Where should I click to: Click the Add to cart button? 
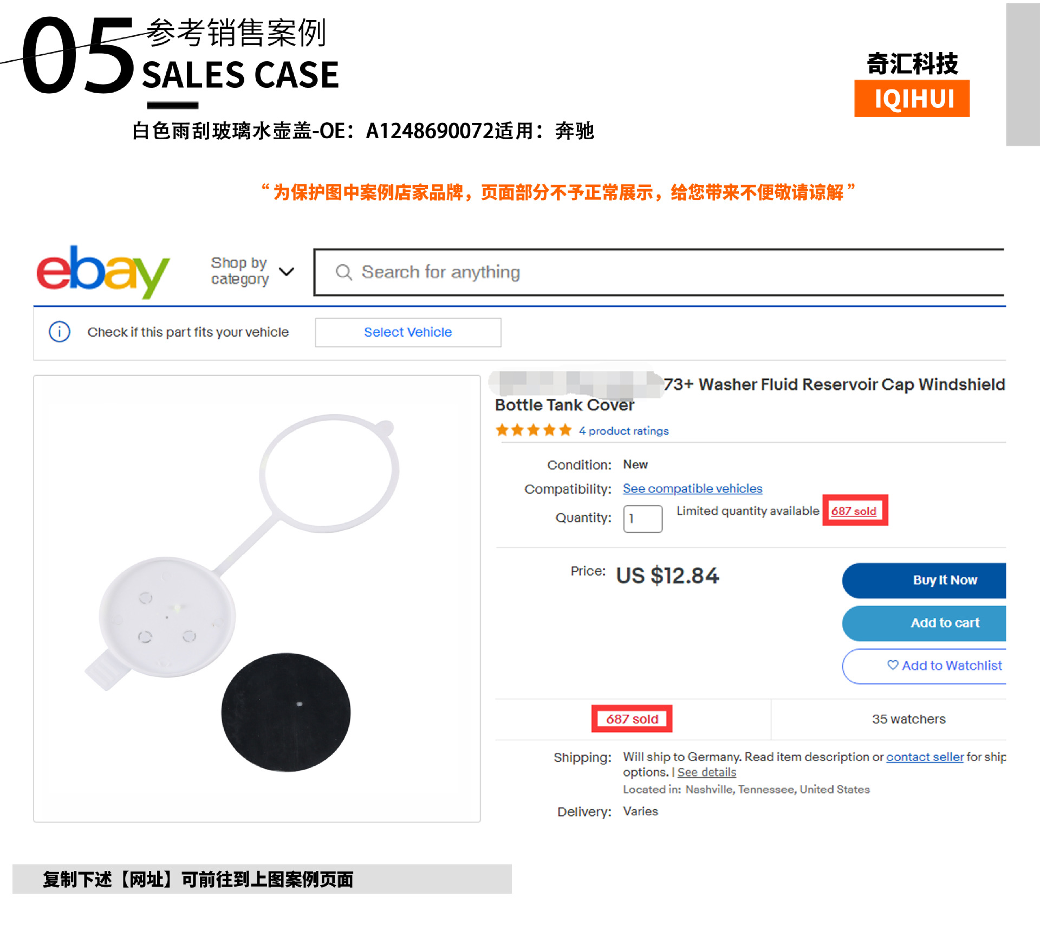point(924,623)
